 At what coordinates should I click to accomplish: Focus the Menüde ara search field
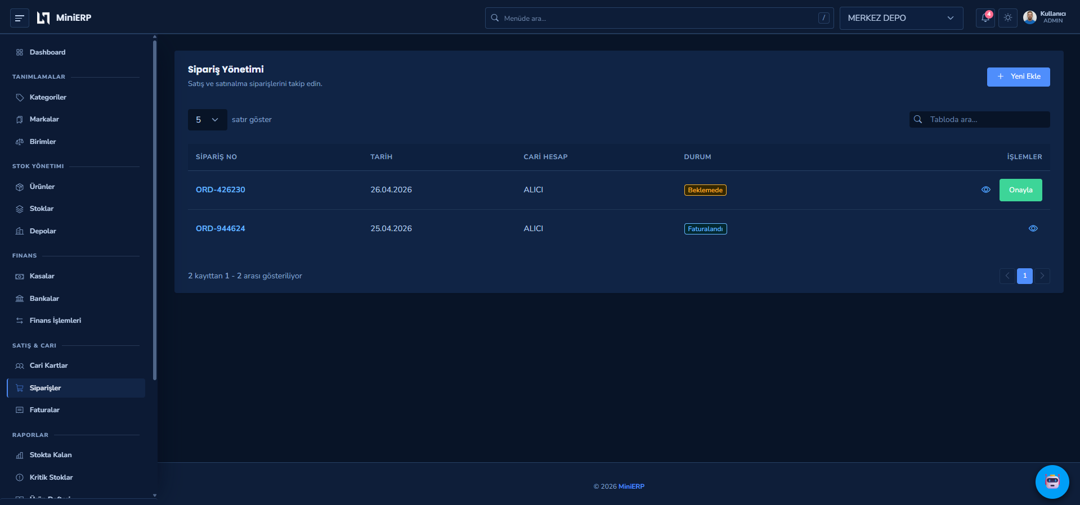click(x=659, y=18)
